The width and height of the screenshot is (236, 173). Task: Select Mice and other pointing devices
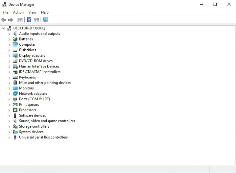click(45, 83)
